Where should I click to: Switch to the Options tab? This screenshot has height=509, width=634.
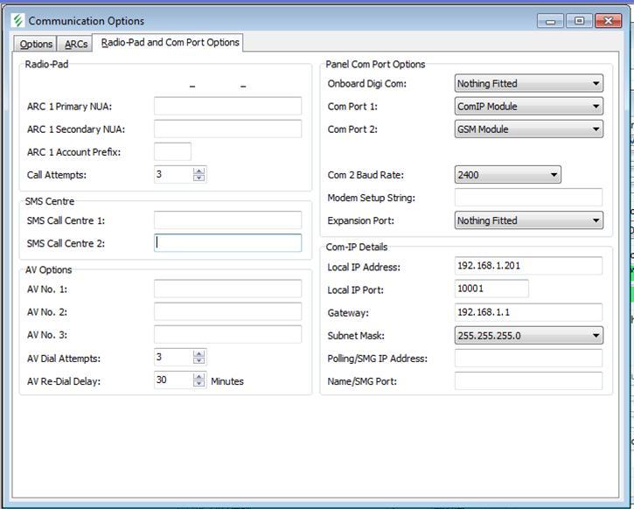click(x=37, y=44)
